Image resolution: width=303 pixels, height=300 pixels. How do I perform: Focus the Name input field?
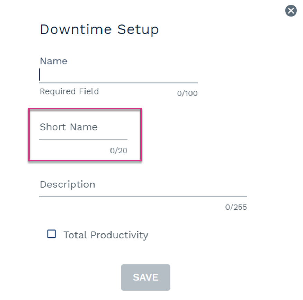[118, 74]
